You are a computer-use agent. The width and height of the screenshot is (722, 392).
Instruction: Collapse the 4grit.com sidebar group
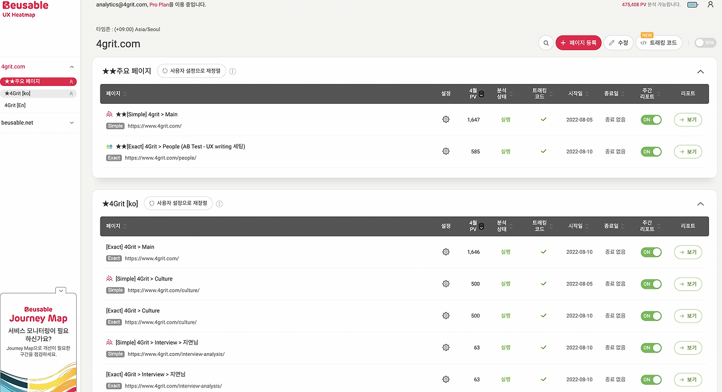72,67
